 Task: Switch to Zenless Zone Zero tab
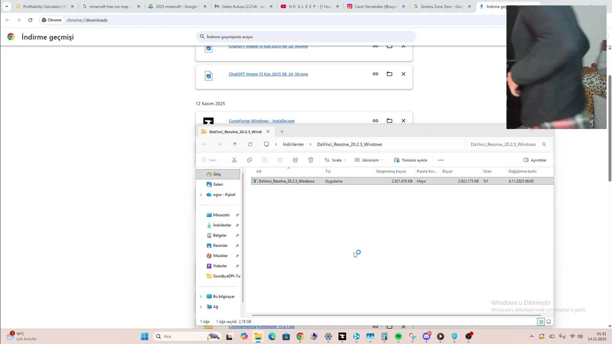[441, 7]
